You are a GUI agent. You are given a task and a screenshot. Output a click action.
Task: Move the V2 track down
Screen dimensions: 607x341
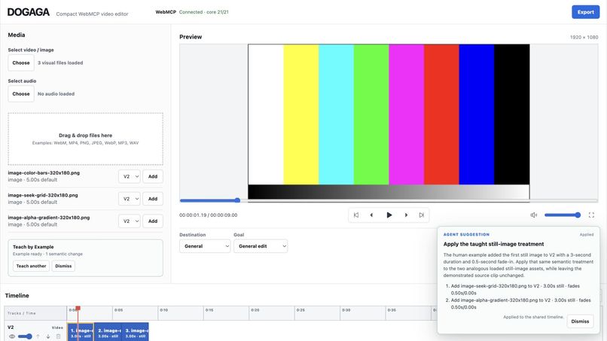tap(48, 336)
